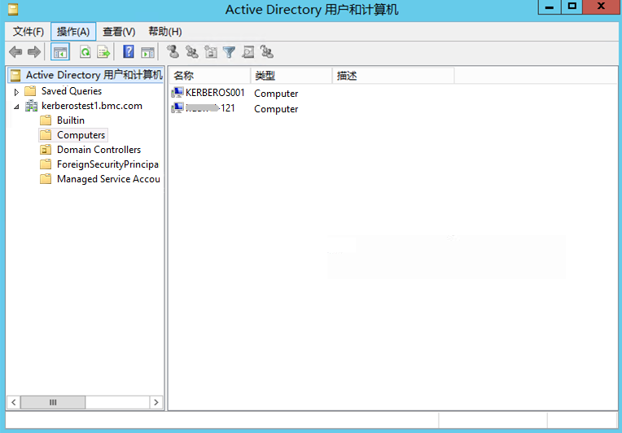
Task: Click the Computer type cell for KERBEROS001
Action: (276, 93)
